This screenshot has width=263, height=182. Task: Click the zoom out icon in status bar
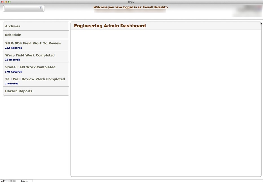pyautogui.click(x=8, y=181)
